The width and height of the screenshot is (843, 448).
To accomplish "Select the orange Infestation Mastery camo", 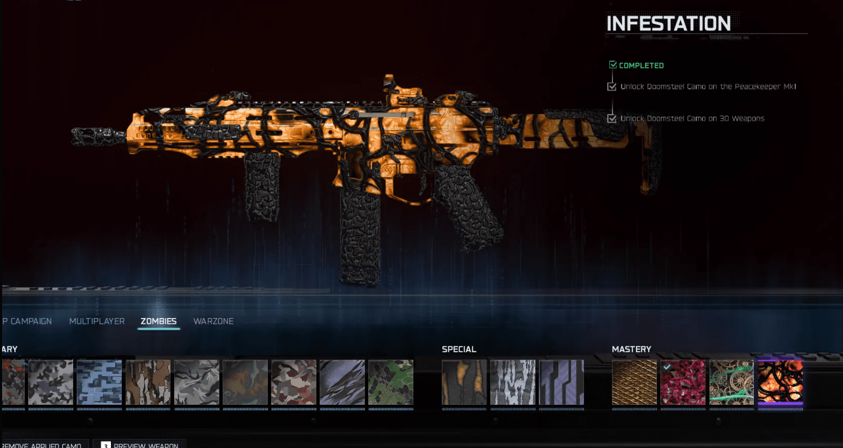I will (x=780, y=382).
